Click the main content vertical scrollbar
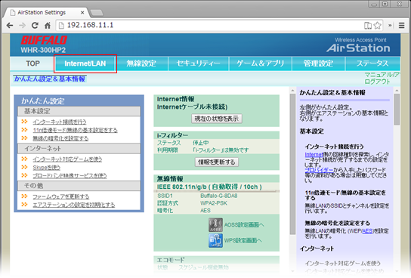The height and width of the screenshot is (278, 411). 292,164
